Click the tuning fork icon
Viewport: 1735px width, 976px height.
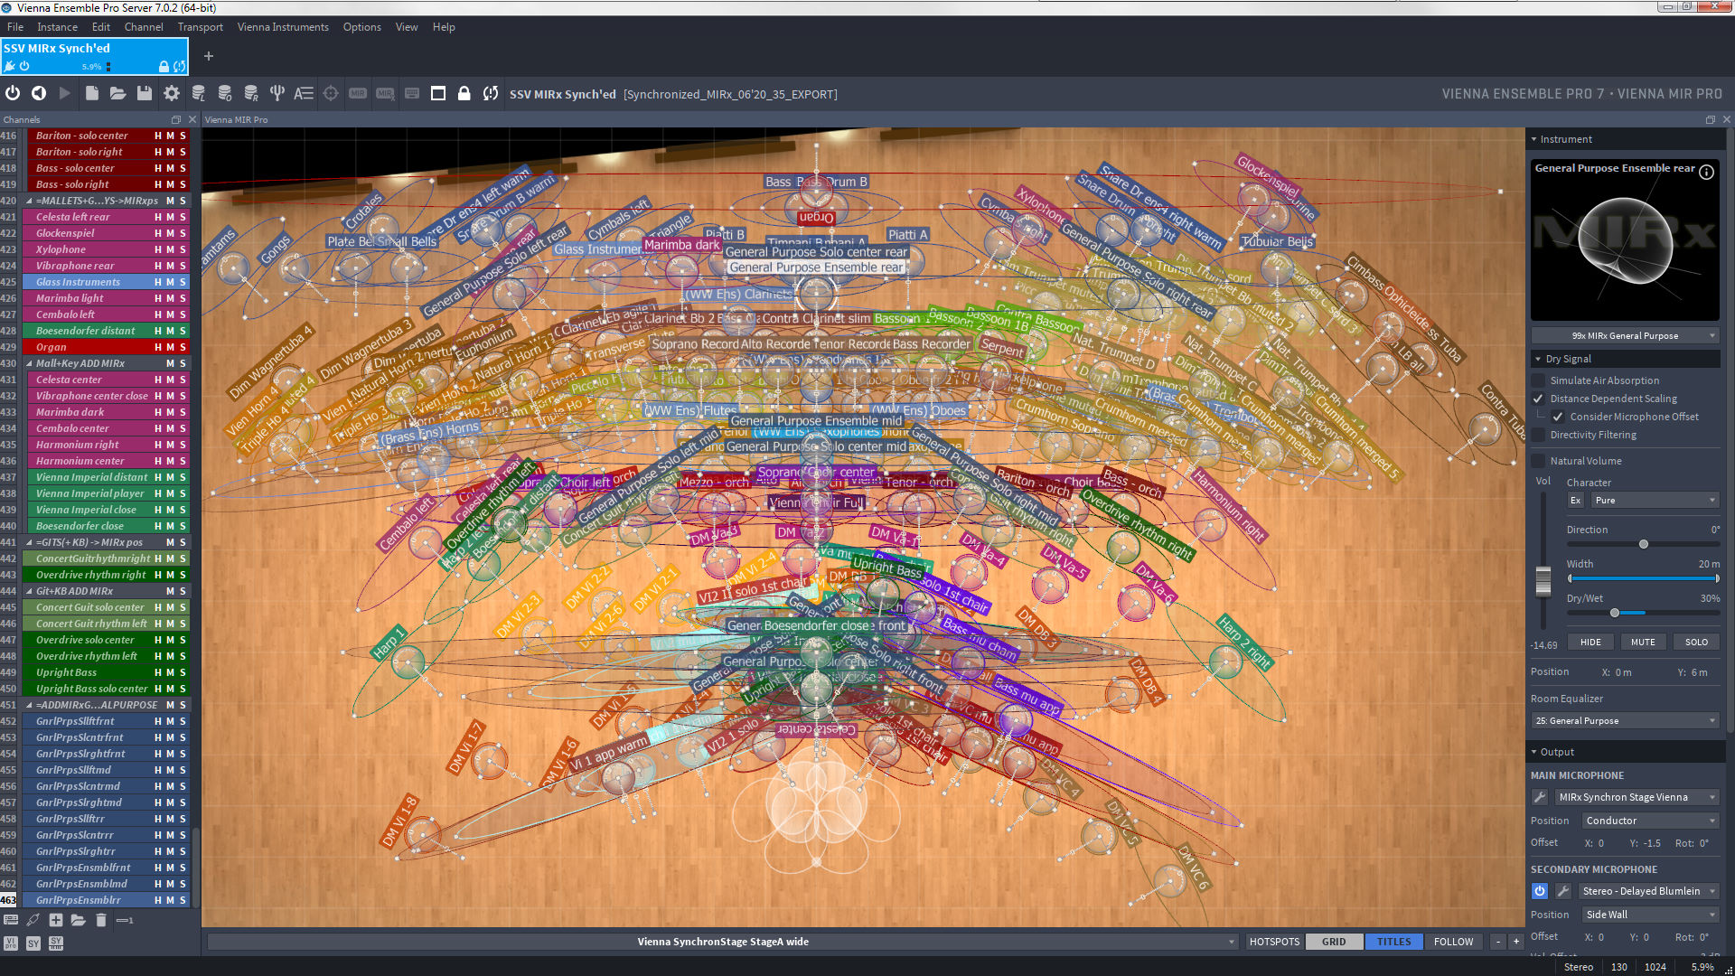(x=277, y=93)
